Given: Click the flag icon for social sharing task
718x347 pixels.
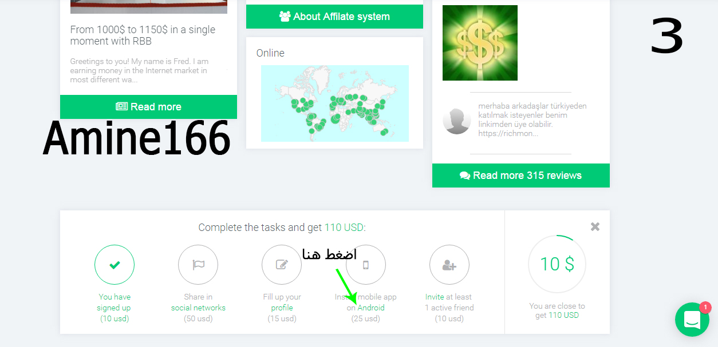Looking at the screenshot, I should point(198,265).
